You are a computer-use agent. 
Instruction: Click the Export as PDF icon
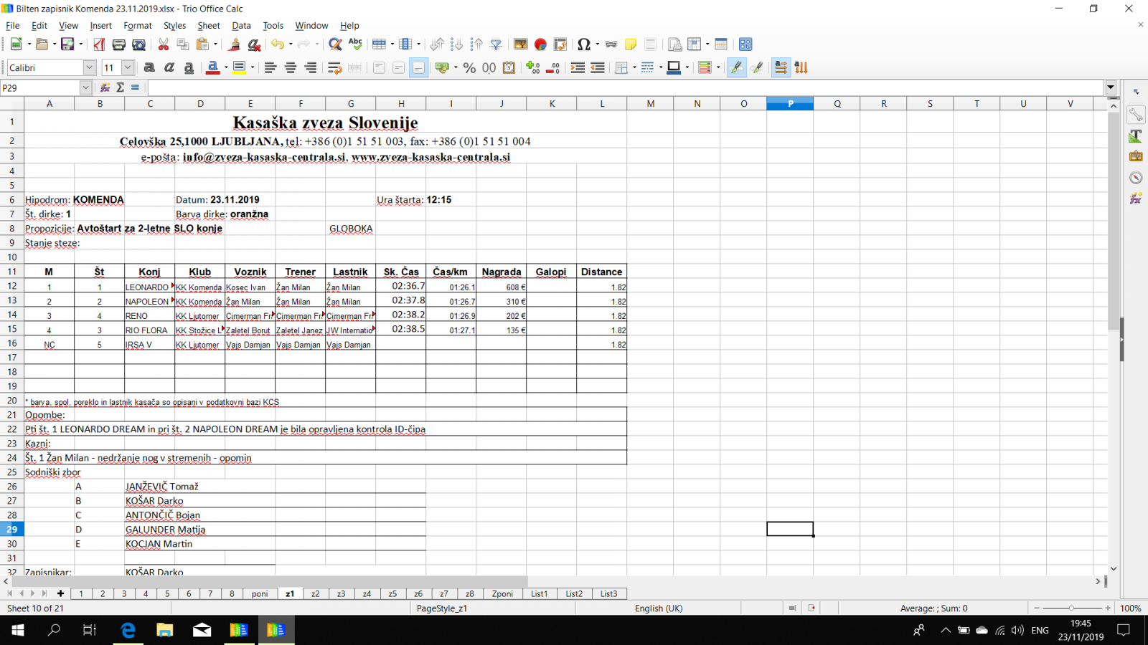pyautogui.click(x=99, y=44)
